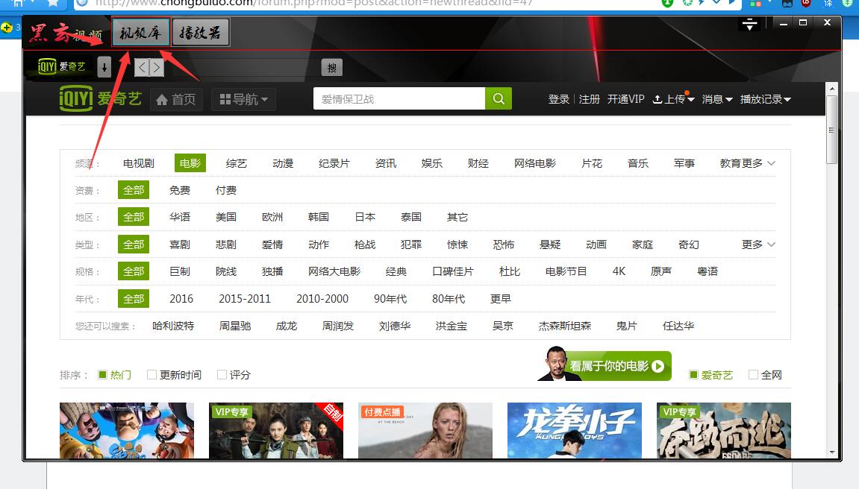Image resolution: width=859 pixels, height=489 pixels.
Task: Click the forward arrow navigation button
Action: pos(156,68)
